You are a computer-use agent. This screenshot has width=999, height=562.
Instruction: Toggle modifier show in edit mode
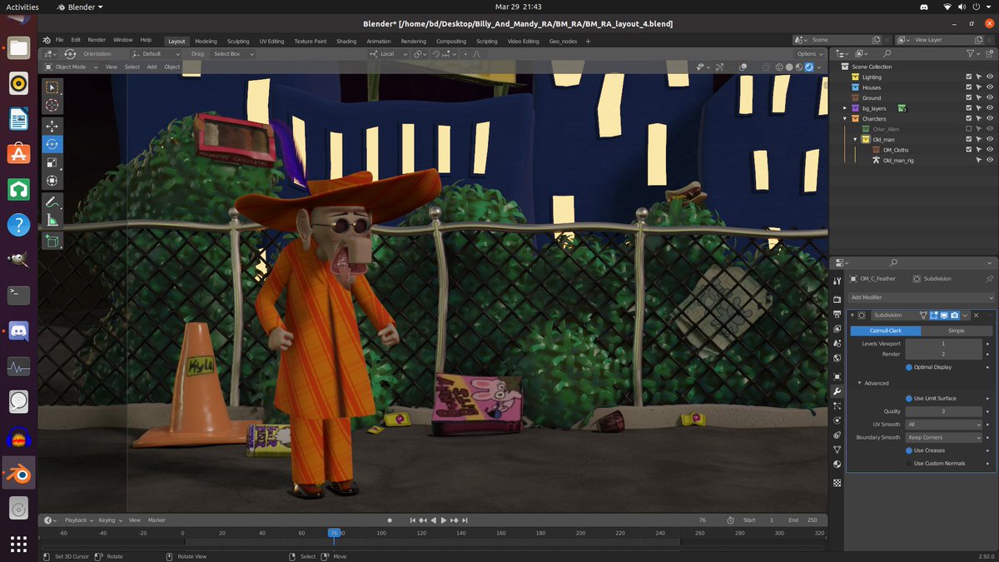coord(933,316)
